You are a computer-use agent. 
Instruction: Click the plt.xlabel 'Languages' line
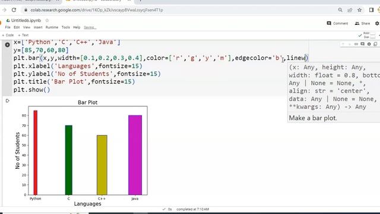[x=78, y=66]
